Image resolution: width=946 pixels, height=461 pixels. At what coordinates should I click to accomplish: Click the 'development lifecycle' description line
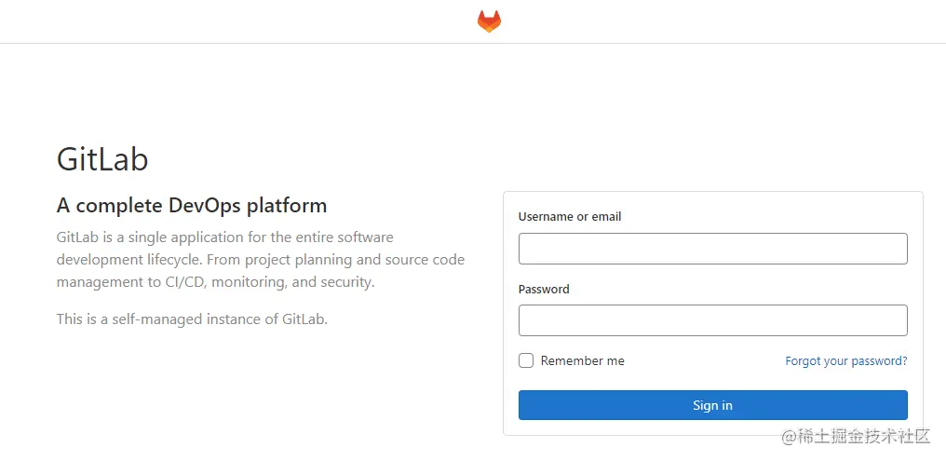(x=261, y=260)
